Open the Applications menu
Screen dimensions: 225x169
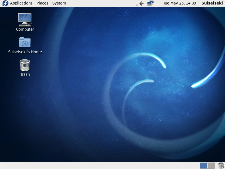click(x=21, y=3)
